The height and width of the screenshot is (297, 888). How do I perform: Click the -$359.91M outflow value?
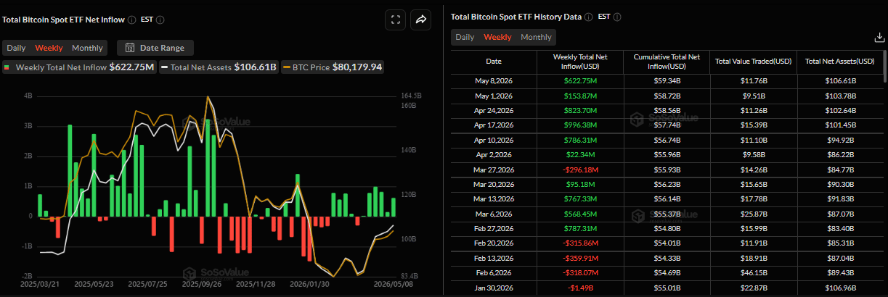pos(580,258)
